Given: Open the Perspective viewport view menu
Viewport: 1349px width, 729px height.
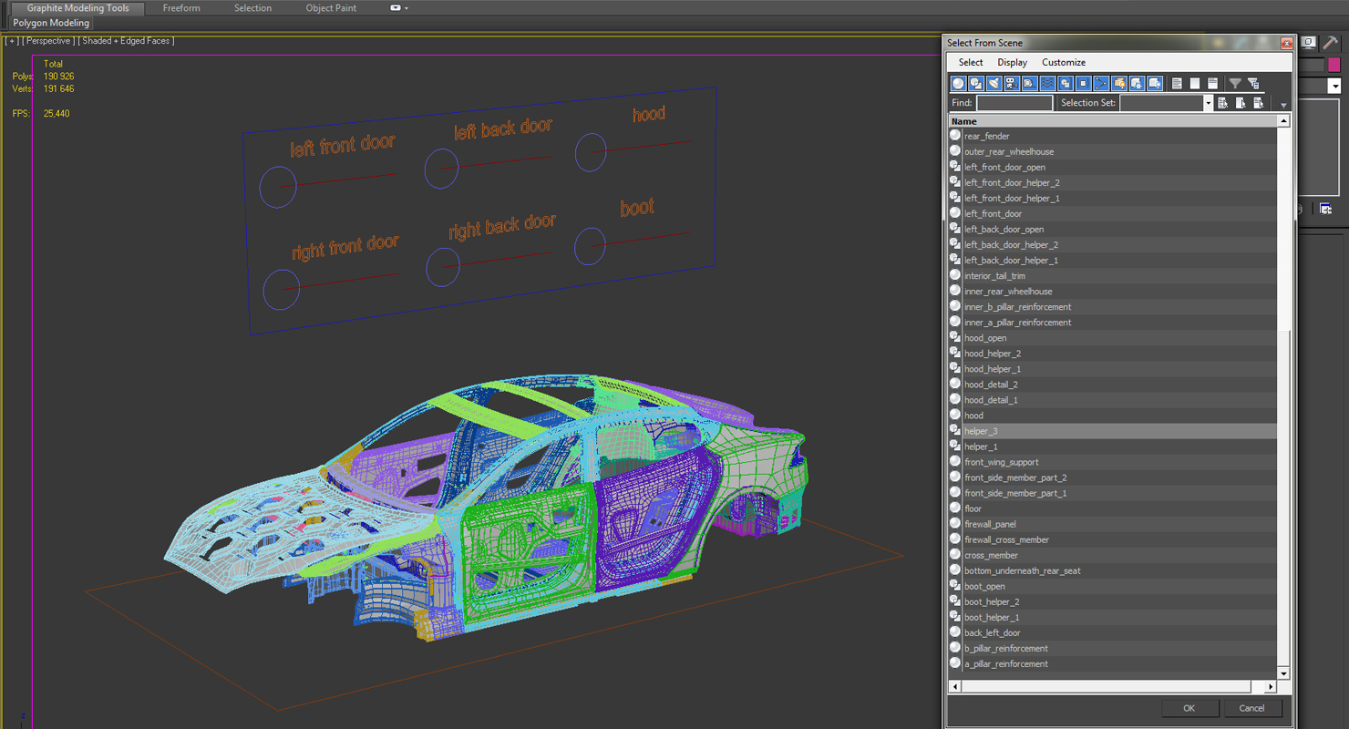Looking at the screenshot, I should click(48, 41).
